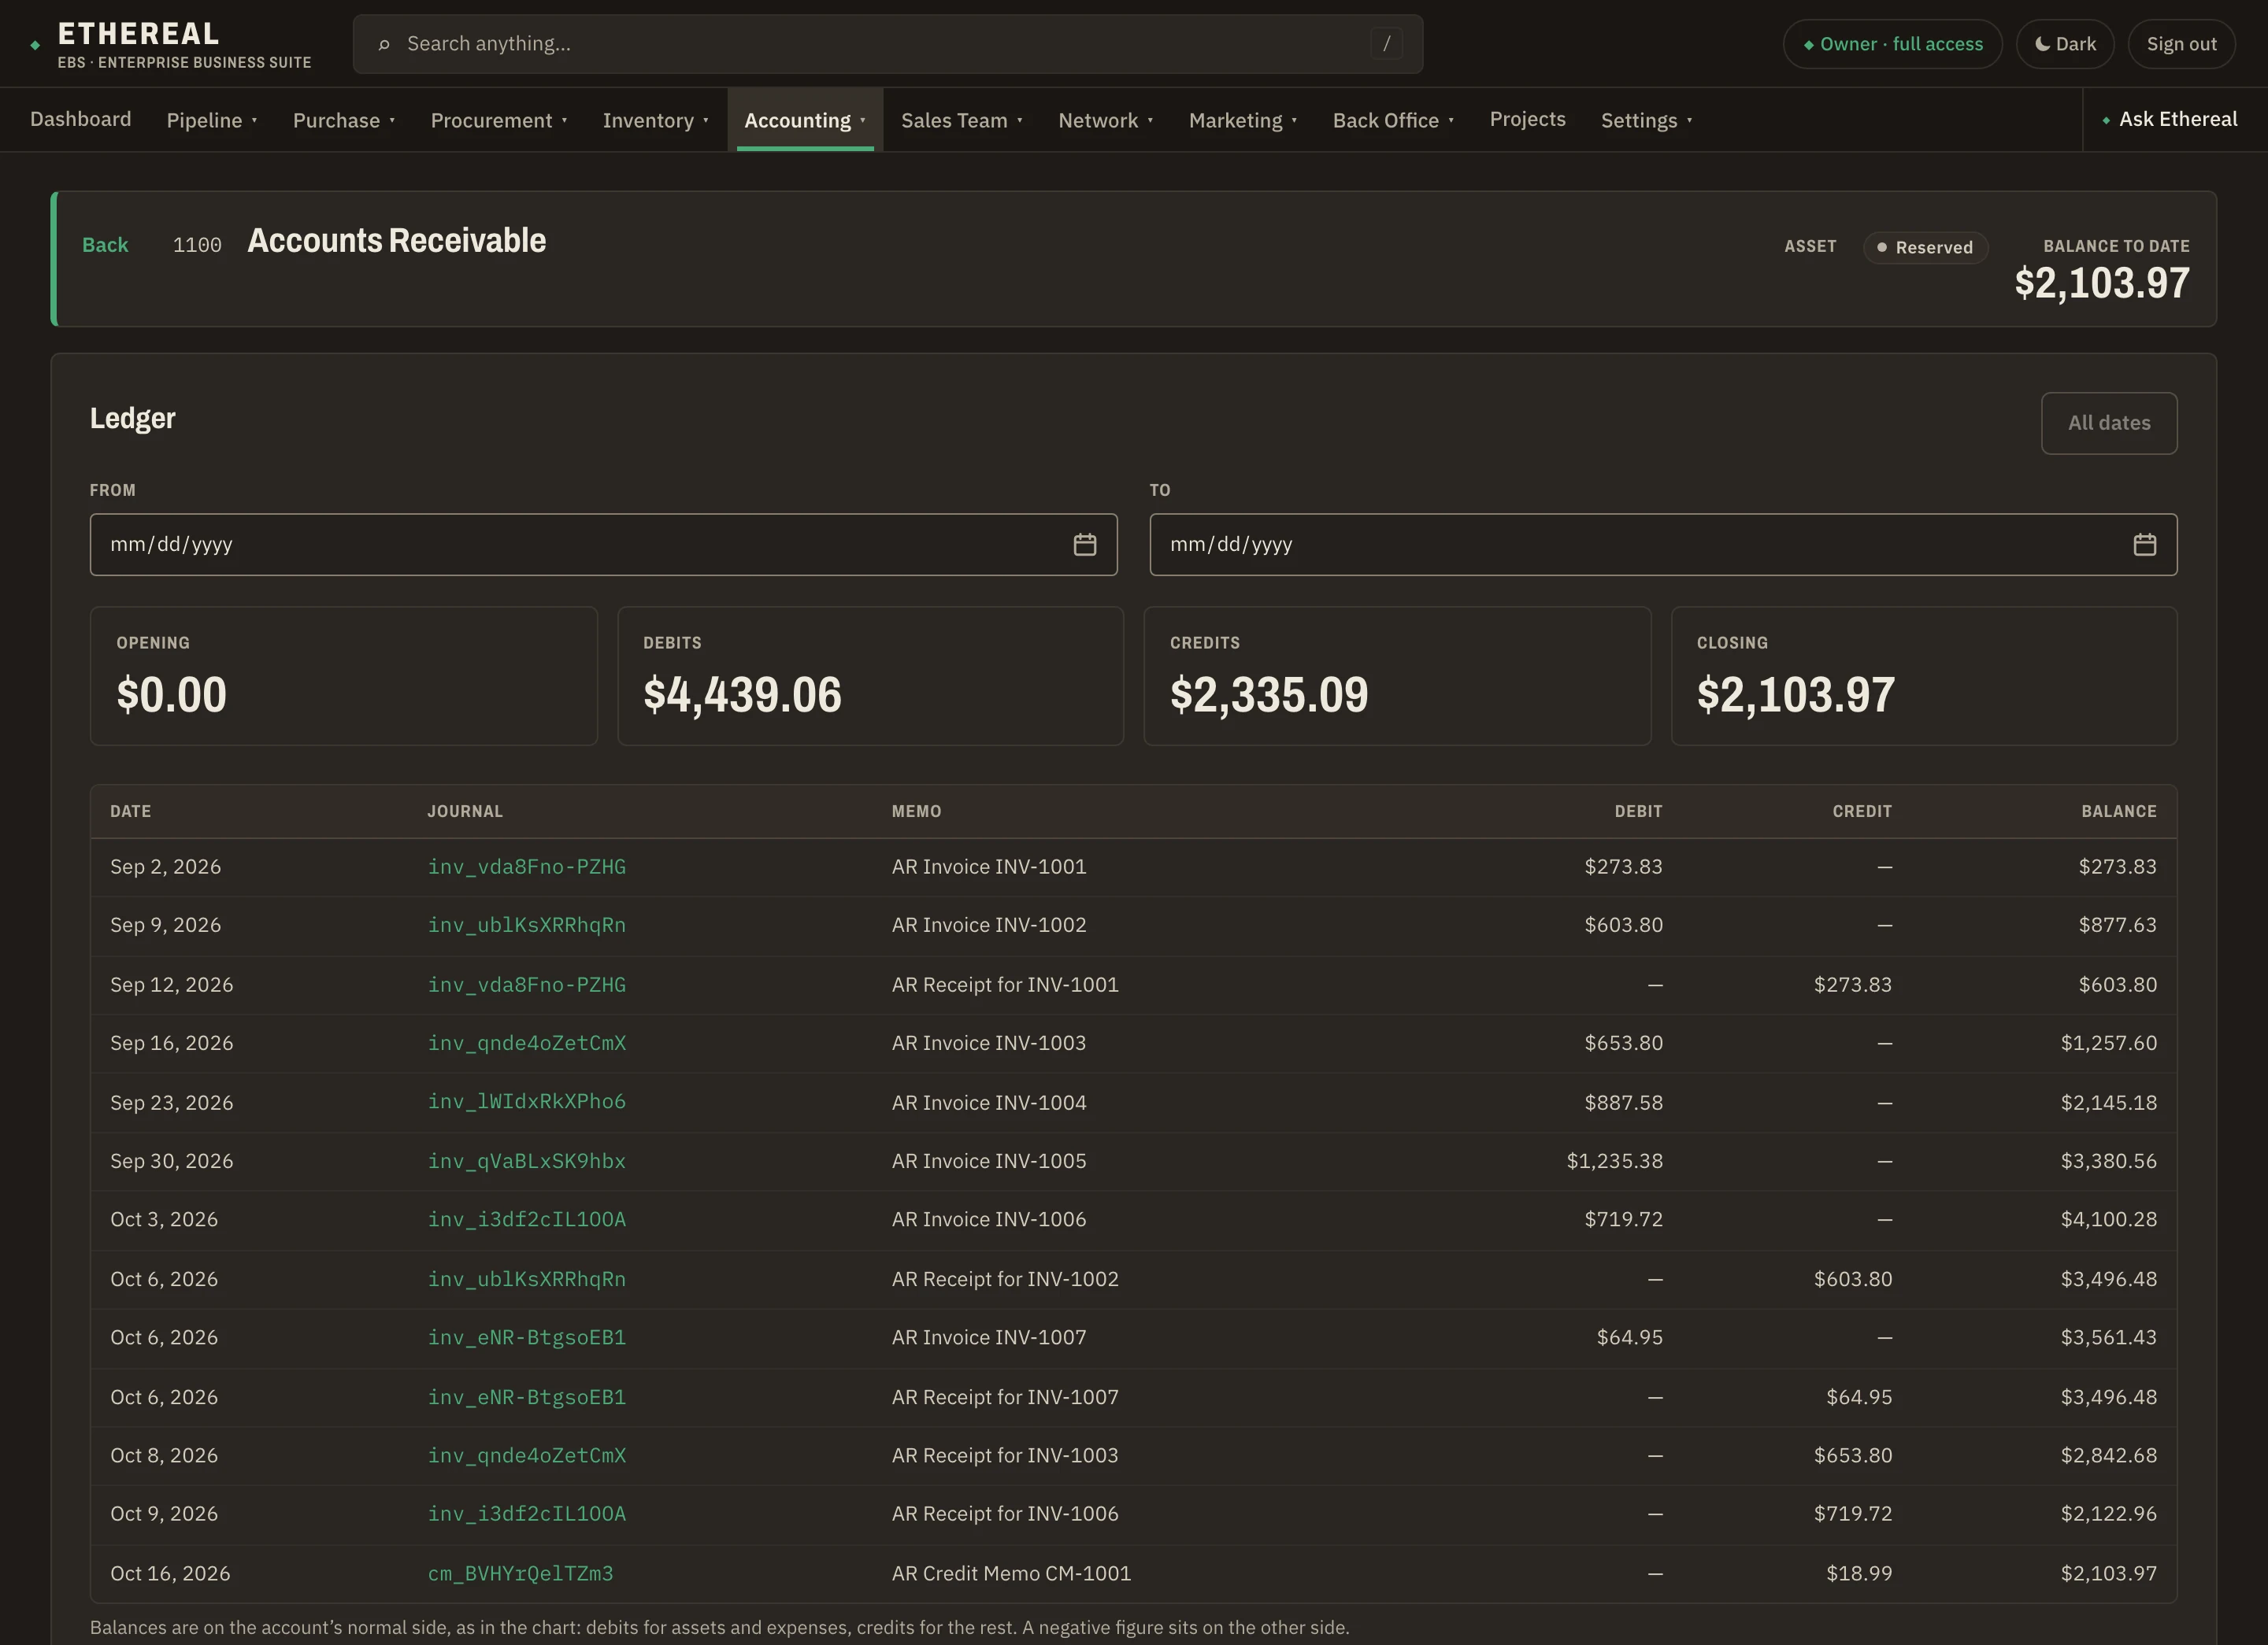2268x1645 pixels.
Task: Open the FROM date calendar picker icon
Action: coord(1085,545)
